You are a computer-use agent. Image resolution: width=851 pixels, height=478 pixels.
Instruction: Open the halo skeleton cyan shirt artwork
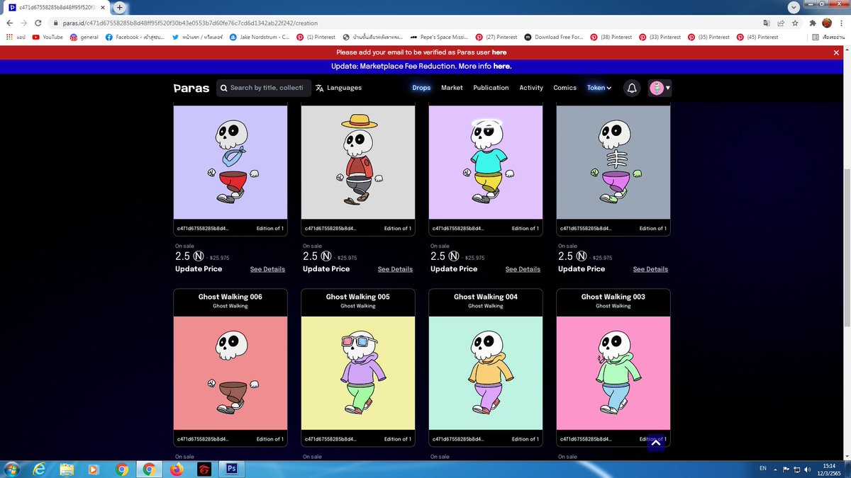click(486, 163)
